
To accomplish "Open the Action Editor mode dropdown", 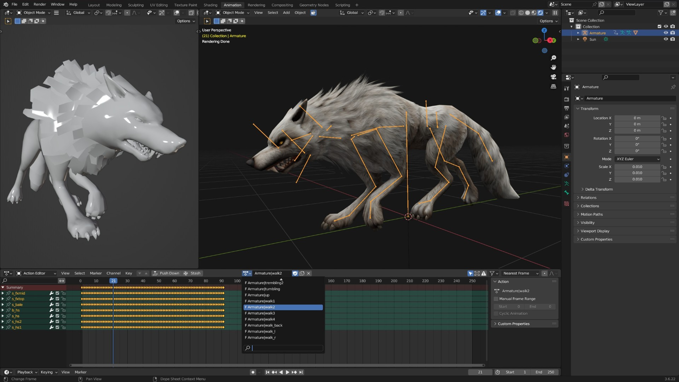I will 36,273.
